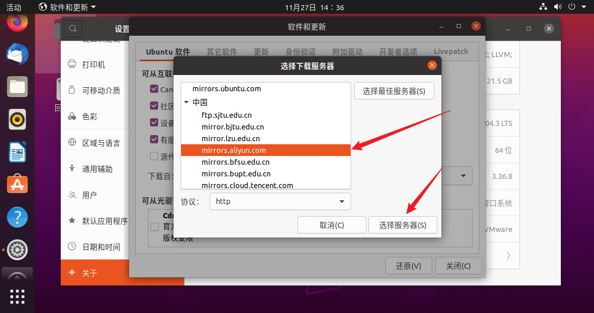
Task: Switch to the 身份验证 tab
Action: [x=301, y=52]
